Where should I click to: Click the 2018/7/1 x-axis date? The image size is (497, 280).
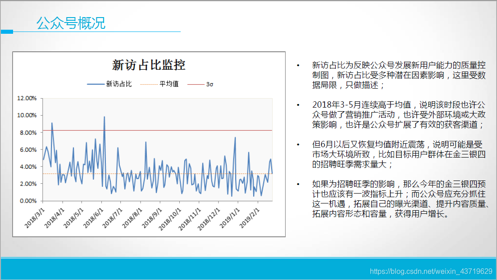112,218
